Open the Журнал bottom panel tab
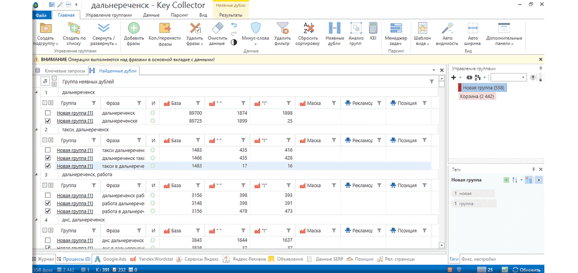Image resolution: width=578 pixels, height=273 pixels. click(x=44, y=259)
